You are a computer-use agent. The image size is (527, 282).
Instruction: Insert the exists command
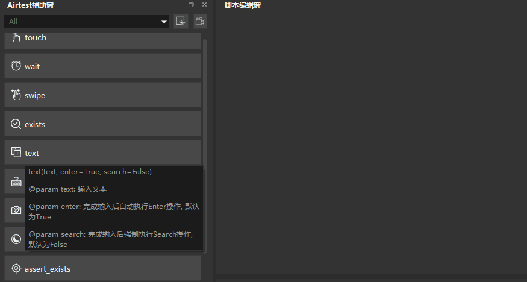click(x=102, y=124)
